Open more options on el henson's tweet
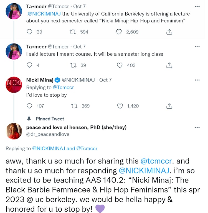Image resolution: width=208 pixels, height=213 pixels. (x=197, y=128)
